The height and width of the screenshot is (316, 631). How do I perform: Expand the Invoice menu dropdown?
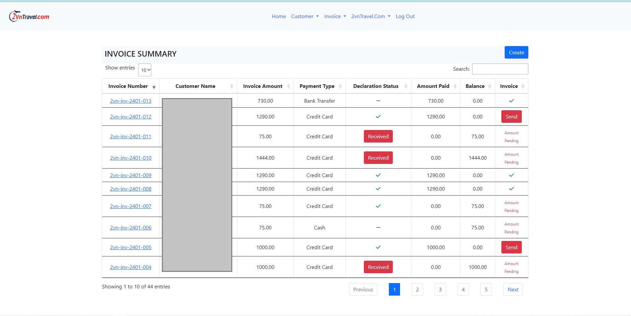pos(335,16)
